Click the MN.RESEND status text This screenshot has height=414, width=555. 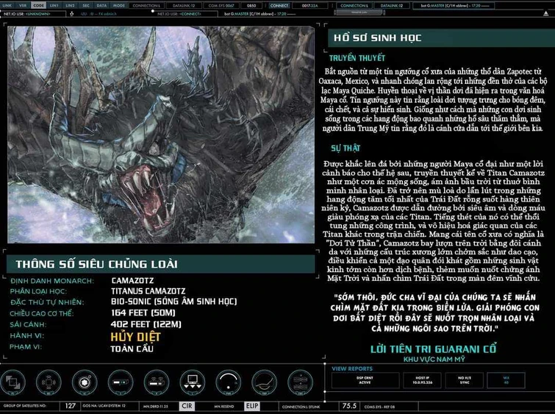[223, 406]
